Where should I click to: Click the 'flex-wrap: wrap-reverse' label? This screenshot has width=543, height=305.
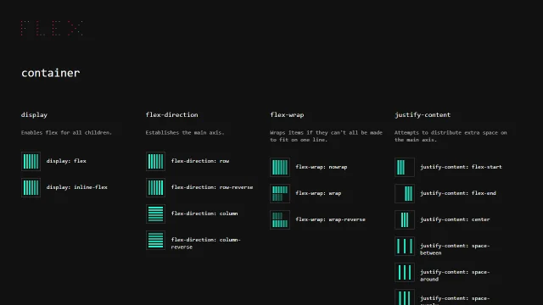pos(330,219)
